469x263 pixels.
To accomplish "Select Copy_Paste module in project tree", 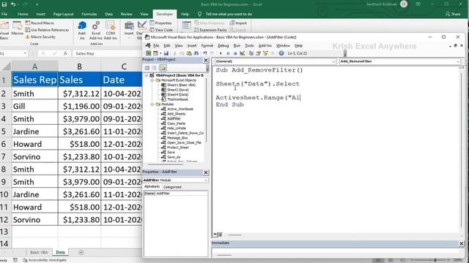I will [x=174, y=123].
